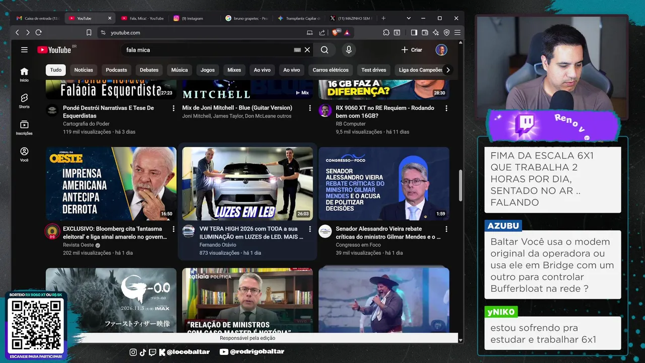This screenshot has width=645, height=363.
Task: Start voice search with the microphone
Action: 349,50
